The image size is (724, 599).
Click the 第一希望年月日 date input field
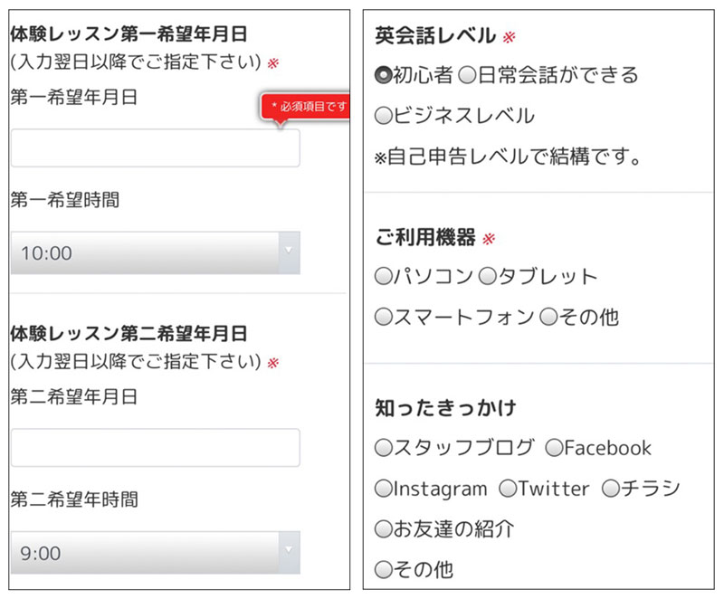tap(155, 148)
